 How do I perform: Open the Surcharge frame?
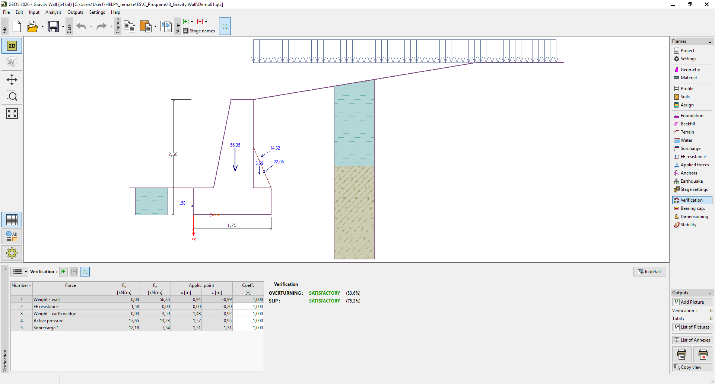[x=690, y=148]
